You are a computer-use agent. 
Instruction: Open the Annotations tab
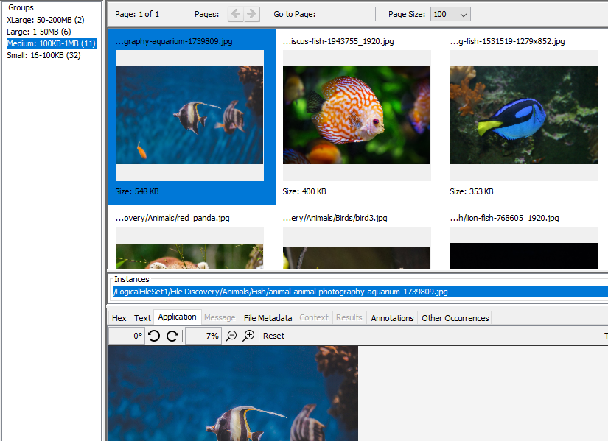tap(392, 318)
